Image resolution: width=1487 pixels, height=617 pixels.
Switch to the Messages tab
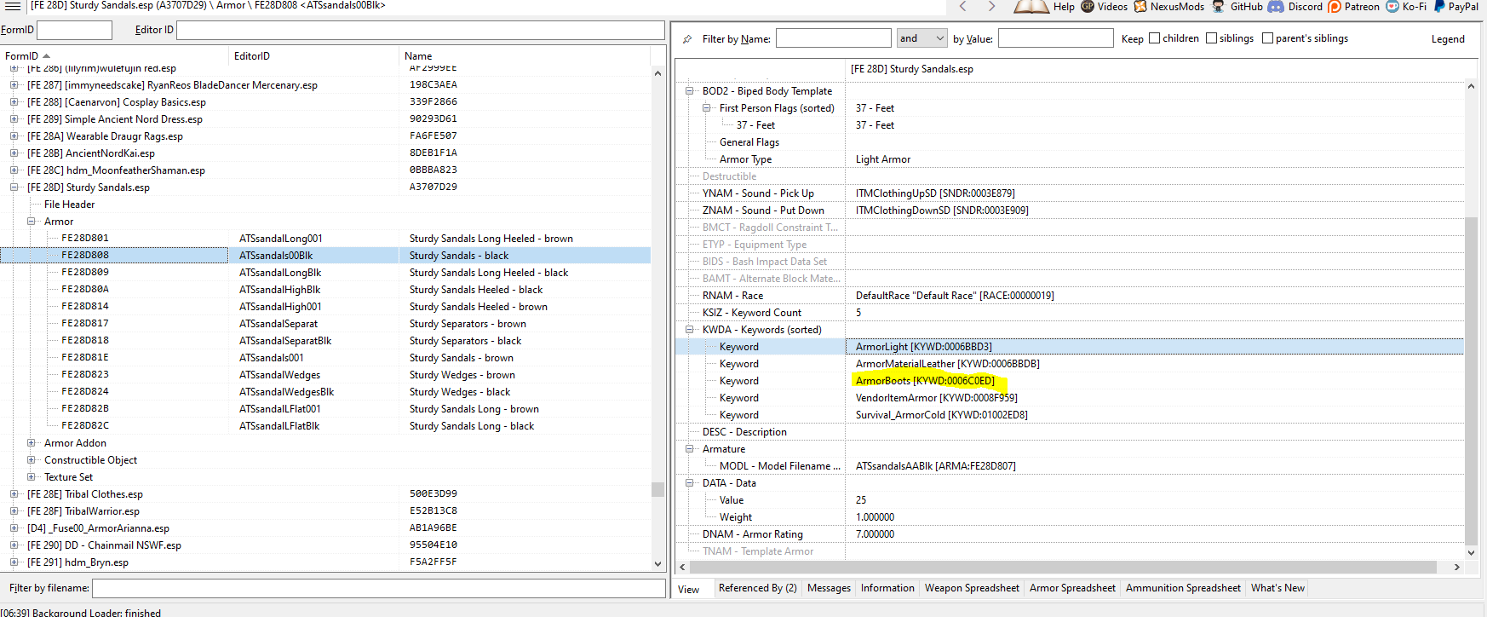click(x=829, y=588)
